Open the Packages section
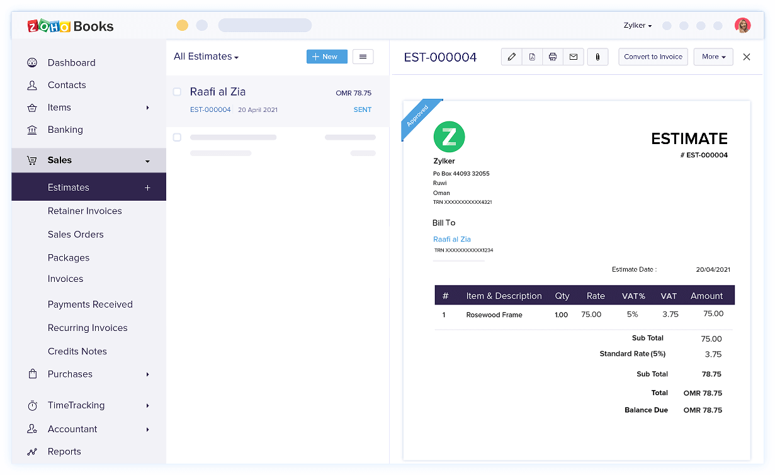The width and height of the screenshot is (775, 475). point(69,257)
